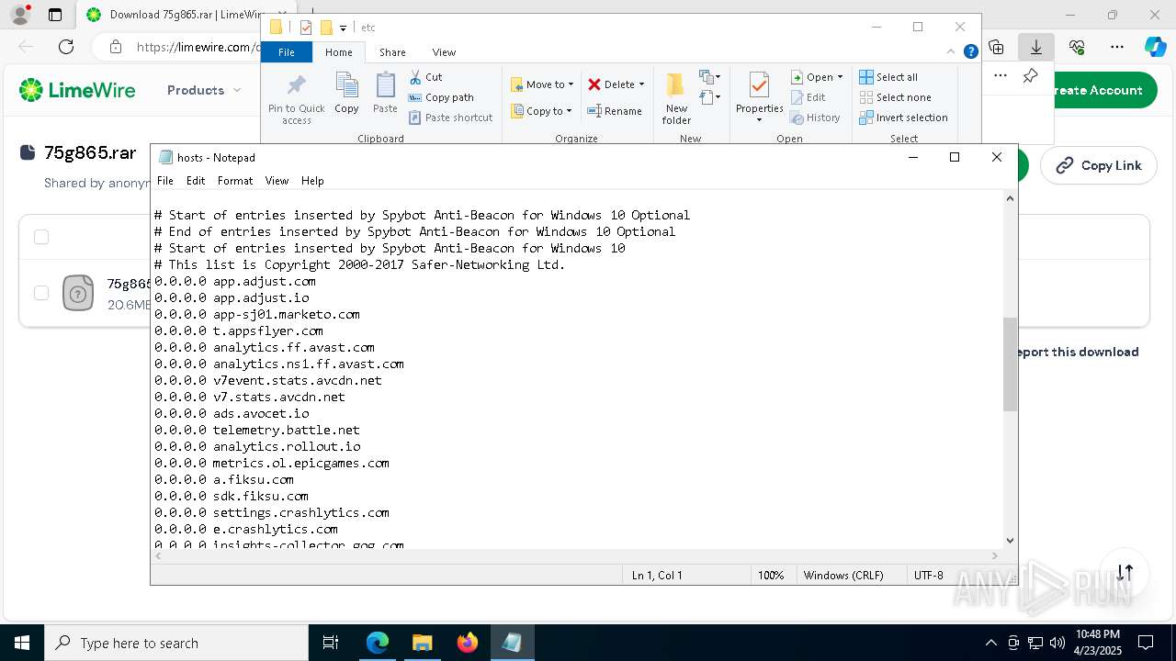1176x661 pixels.
Task: Click Select all in Select group
Action: [x=888, y=77]
